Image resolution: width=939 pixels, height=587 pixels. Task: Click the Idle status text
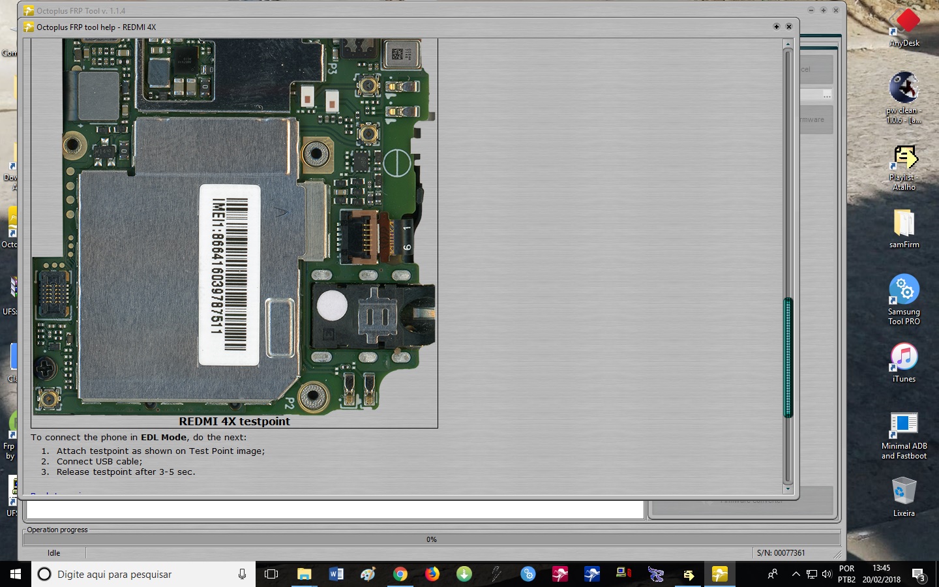53,553
